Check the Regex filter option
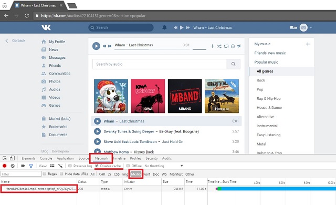This screenshot has width=336, height=205. (x=44, y=173)
